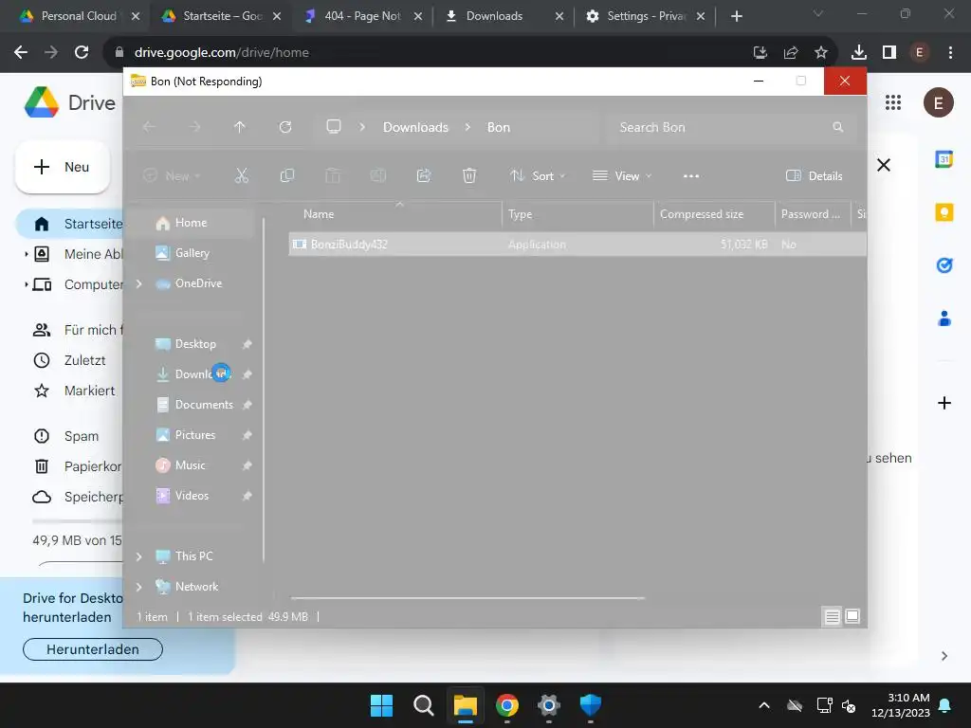Screen dimensions: 971x728
Task: Expand the This PC tree node
Action: (x=139, y=556)
